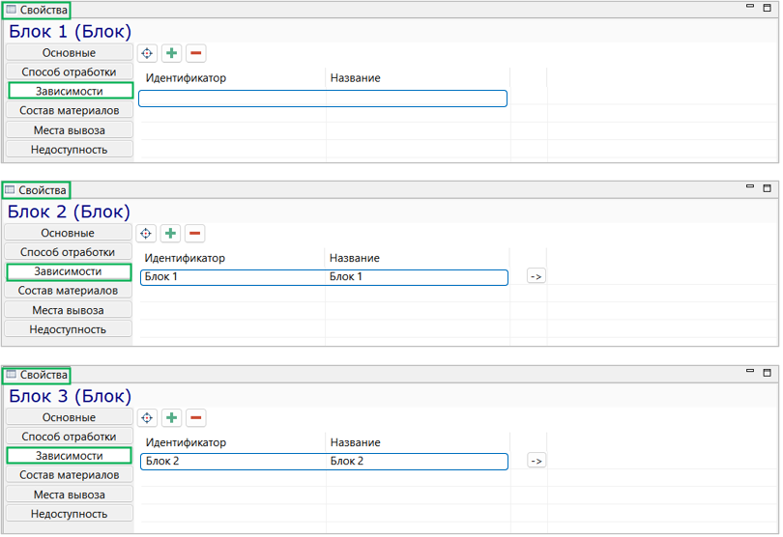Click Название column header in Блок 1 panel
Viewport: 783px width, 537px height.
tap(355, 78)
